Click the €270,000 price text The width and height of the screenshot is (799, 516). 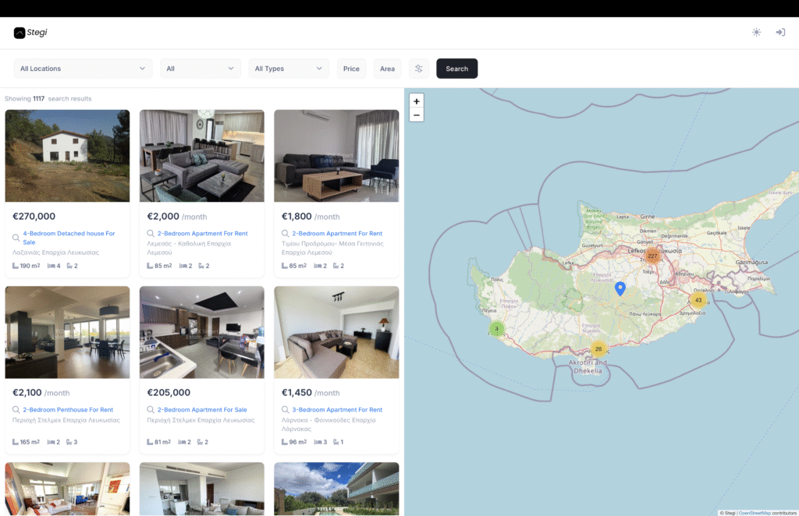[34, 216]
